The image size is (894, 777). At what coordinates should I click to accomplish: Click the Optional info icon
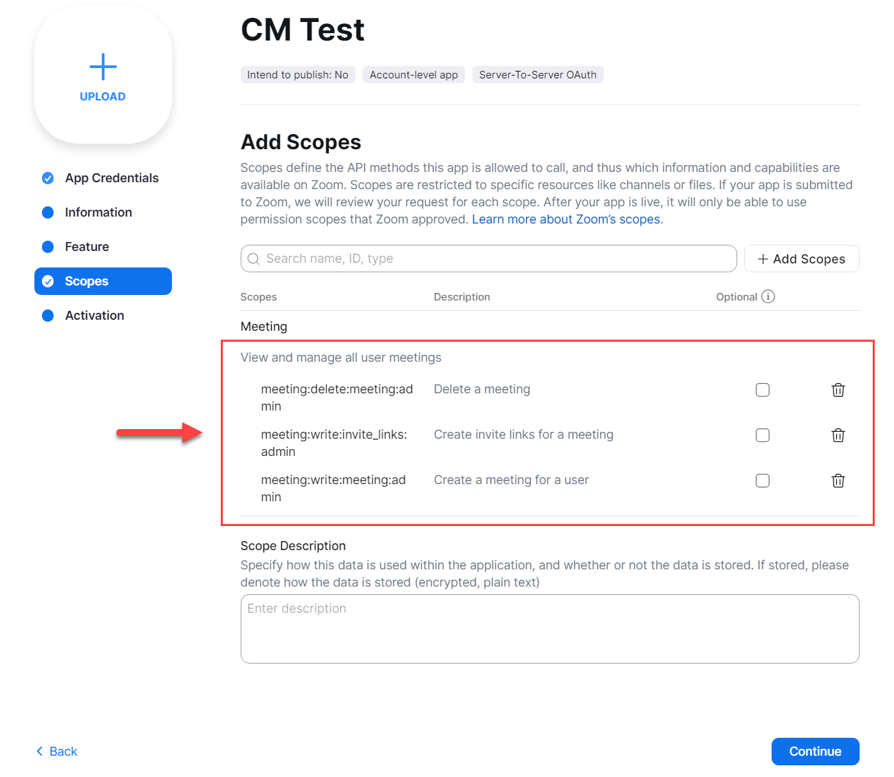[768, 296]
